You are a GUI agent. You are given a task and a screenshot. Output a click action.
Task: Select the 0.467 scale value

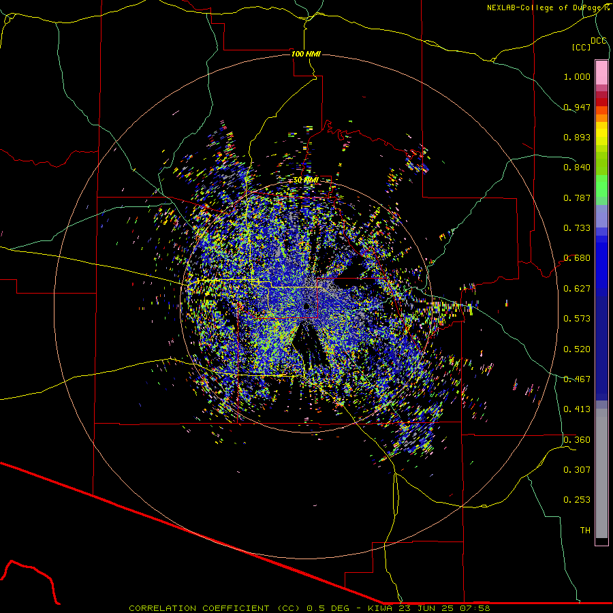tap(577, 379)
